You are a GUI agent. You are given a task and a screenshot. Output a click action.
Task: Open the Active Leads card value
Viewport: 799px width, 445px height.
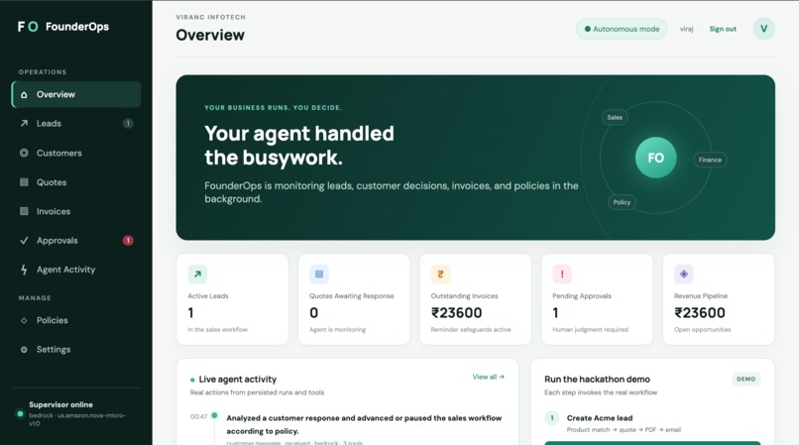pyautogui.click(x=190, y=312)
